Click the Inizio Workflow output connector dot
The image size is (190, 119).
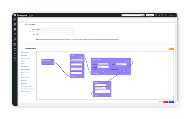pyautogui.click(x=54, y=63)
